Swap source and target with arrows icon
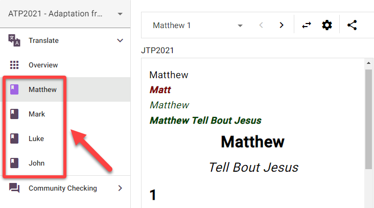Image resolution: width=374 pixels, height=208 pixels. tap(307, 25)
